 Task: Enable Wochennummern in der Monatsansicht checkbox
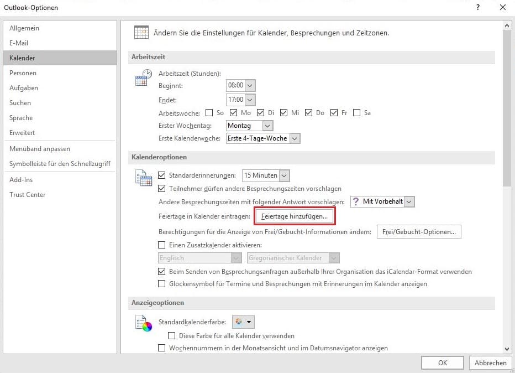[x=161, y=348]
